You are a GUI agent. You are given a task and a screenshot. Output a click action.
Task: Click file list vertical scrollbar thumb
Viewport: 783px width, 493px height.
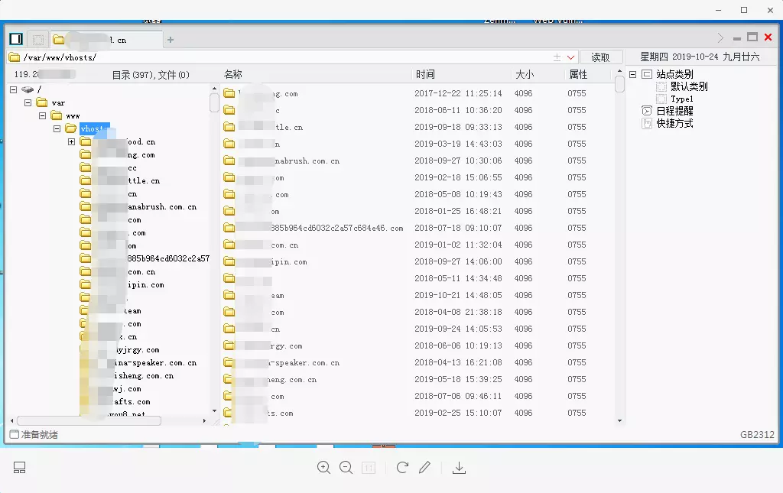pos(619,83)
